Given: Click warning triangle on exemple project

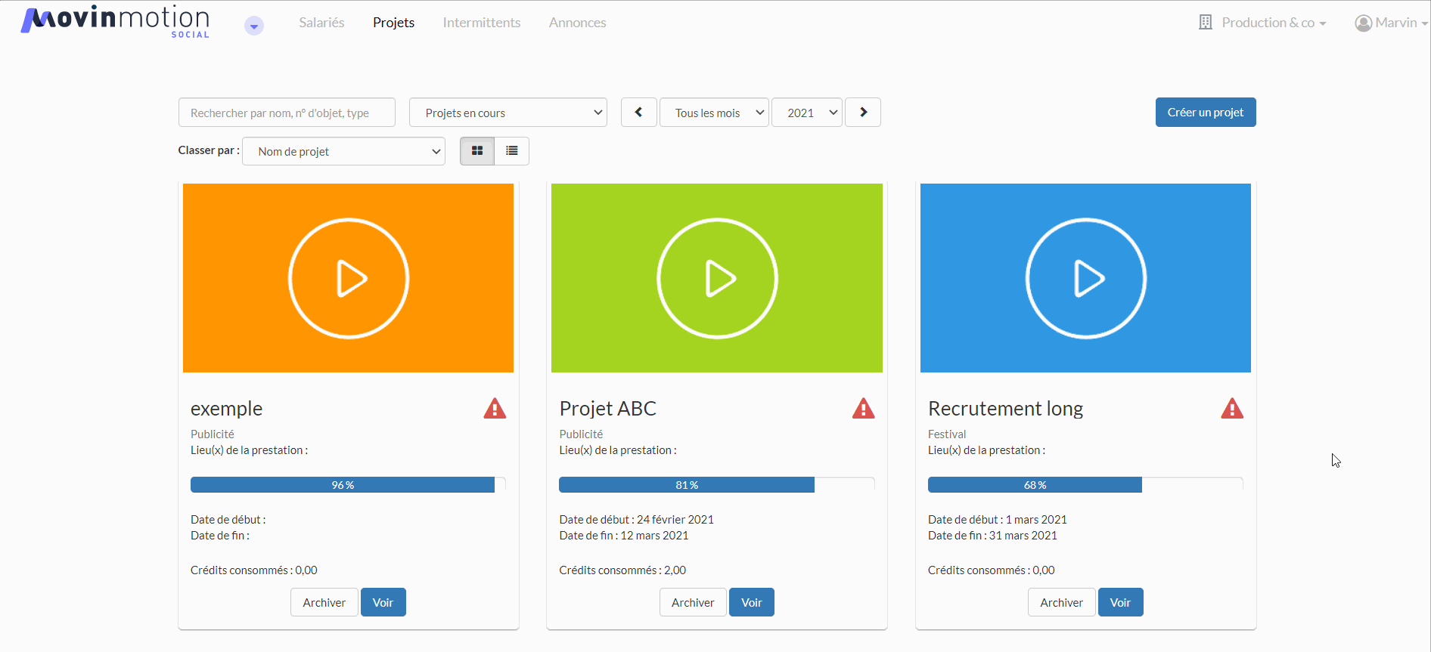Looking at the screenshot, I should 495,409.
